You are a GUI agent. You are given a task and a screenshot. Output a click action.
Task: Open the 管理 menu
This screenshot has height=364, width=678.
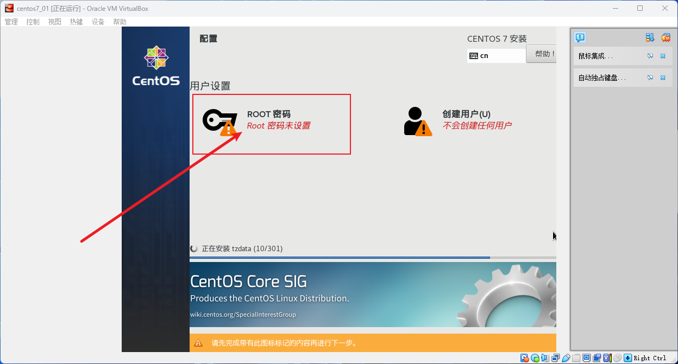(x=11, y=22)
